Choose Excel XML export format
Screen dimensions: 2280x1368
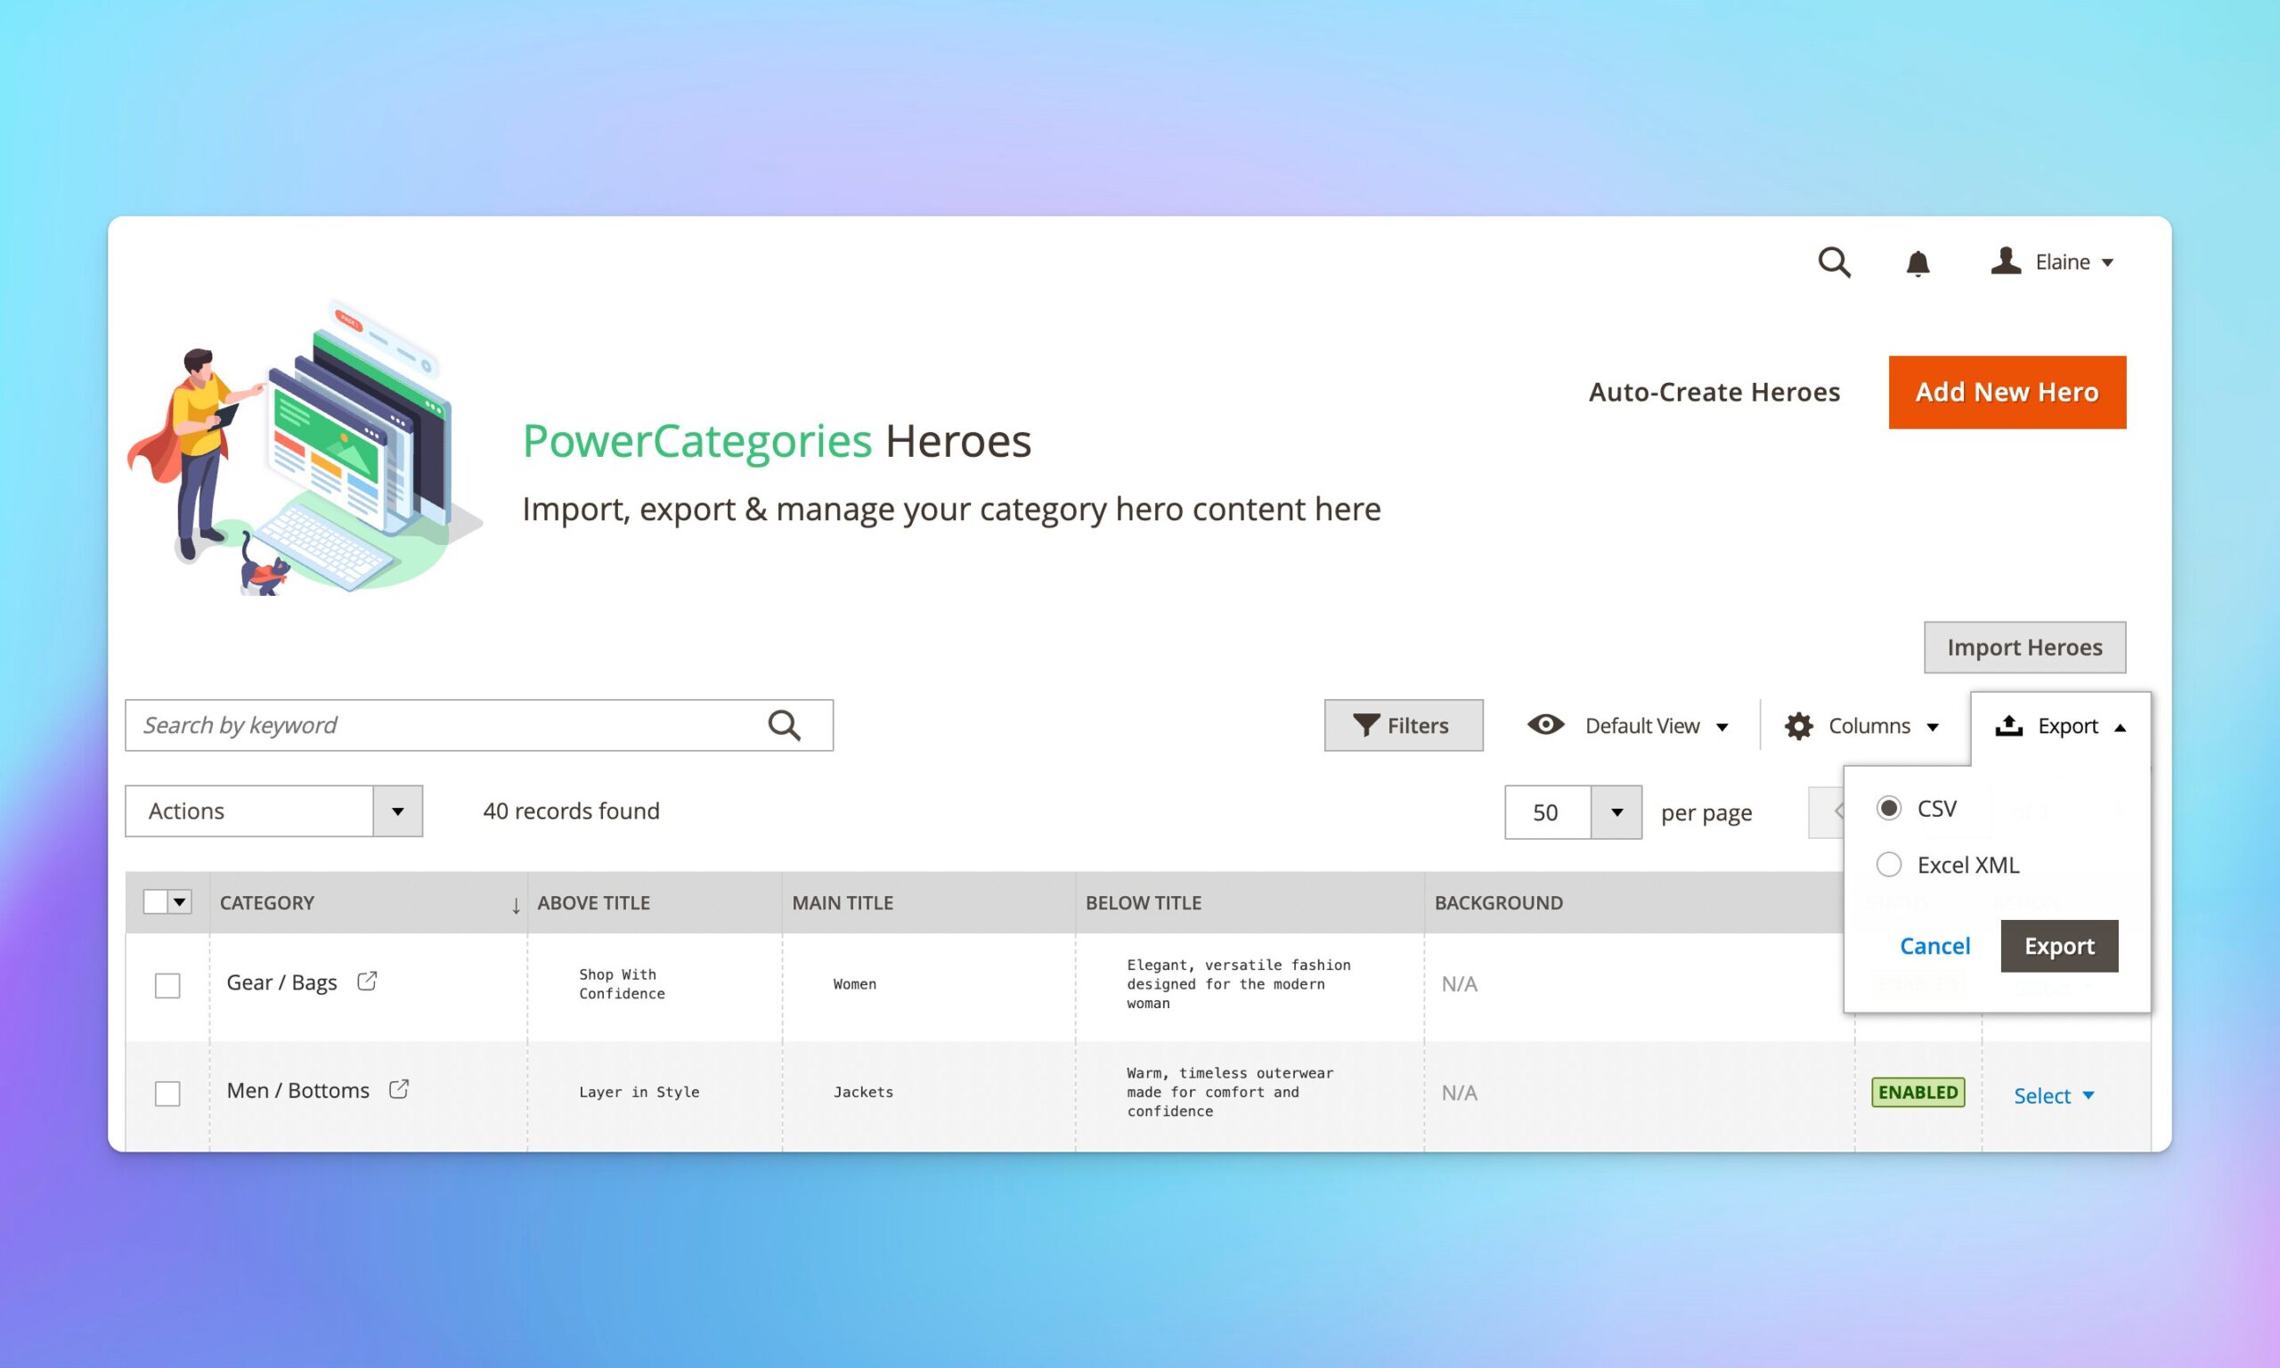click(x=1888, y=865)
